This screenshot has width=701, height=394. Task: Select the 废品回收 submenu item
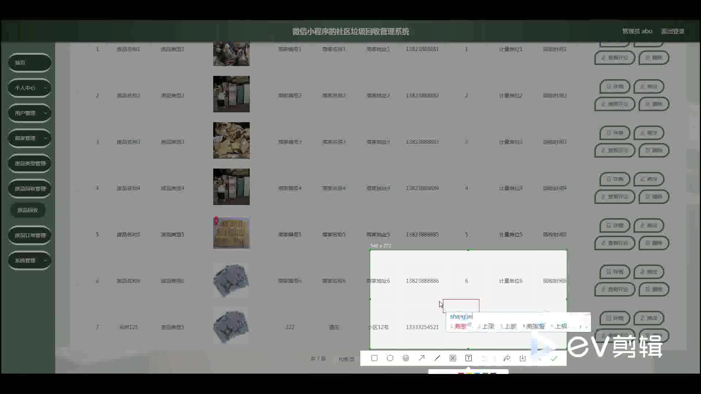point(28,210)
